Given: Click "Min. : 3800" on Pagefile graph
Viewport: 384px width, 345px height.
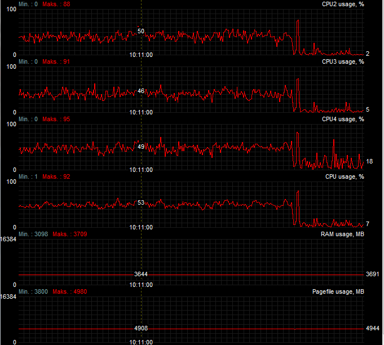Looking at the screenshot, I should 33,292.
